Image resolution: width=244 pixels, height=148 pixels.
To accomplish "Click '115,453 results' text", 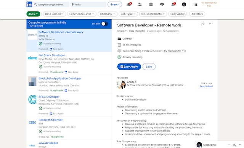I will [35, 26].
